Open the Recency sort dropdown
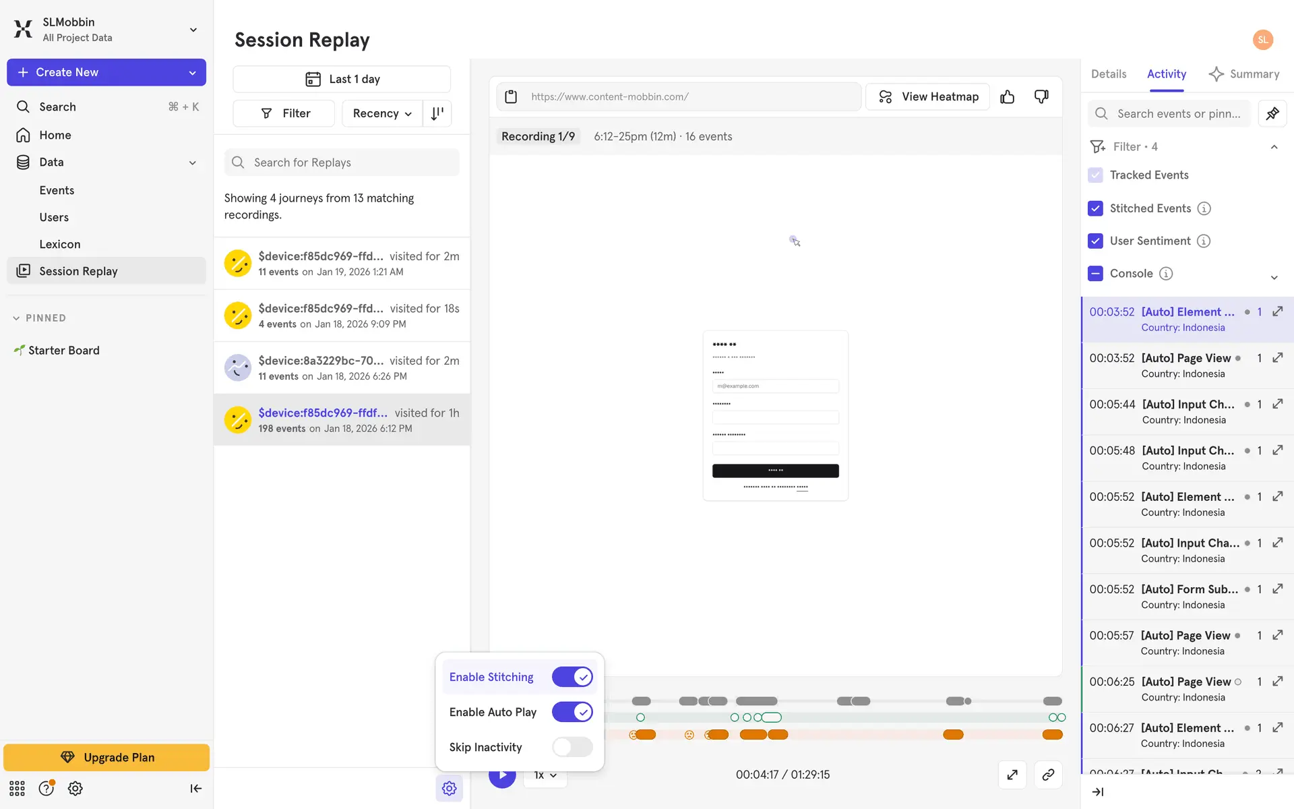Image resolution: width=1294 pixels, height=809 pixels. coord(382,113)
